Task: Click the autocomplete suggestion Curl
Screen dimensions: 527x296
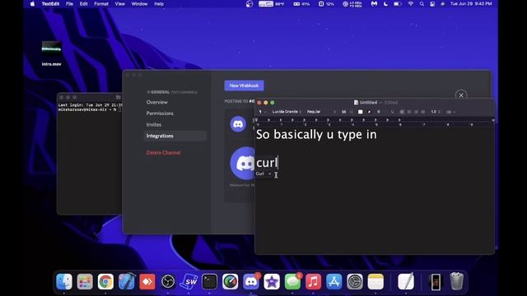Action: click(260, 173)
